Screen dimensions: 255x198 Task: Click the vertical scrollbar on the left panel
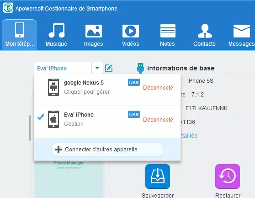[30, 128]
